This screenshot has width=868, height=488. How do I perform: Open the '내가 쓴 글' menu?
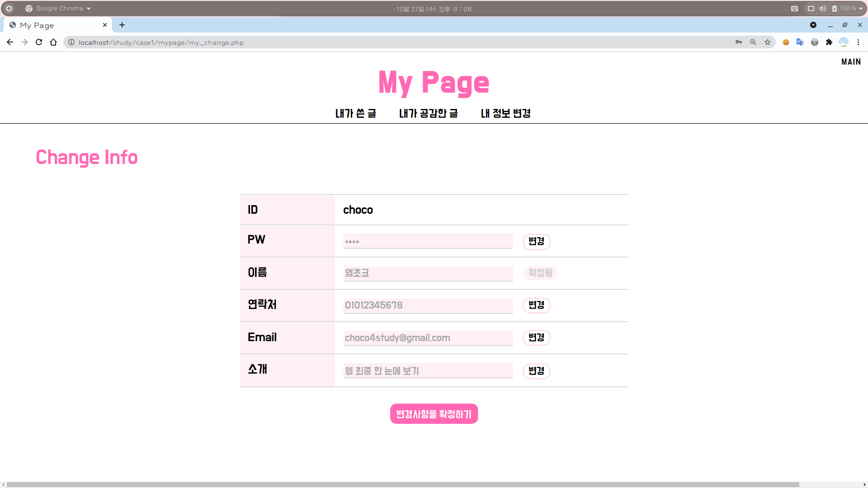coord(356,113)
